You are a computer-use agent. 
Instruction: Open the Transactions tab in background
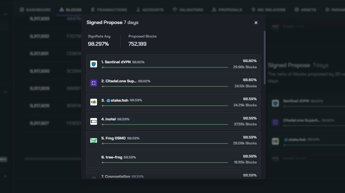(x=109, y=10)
